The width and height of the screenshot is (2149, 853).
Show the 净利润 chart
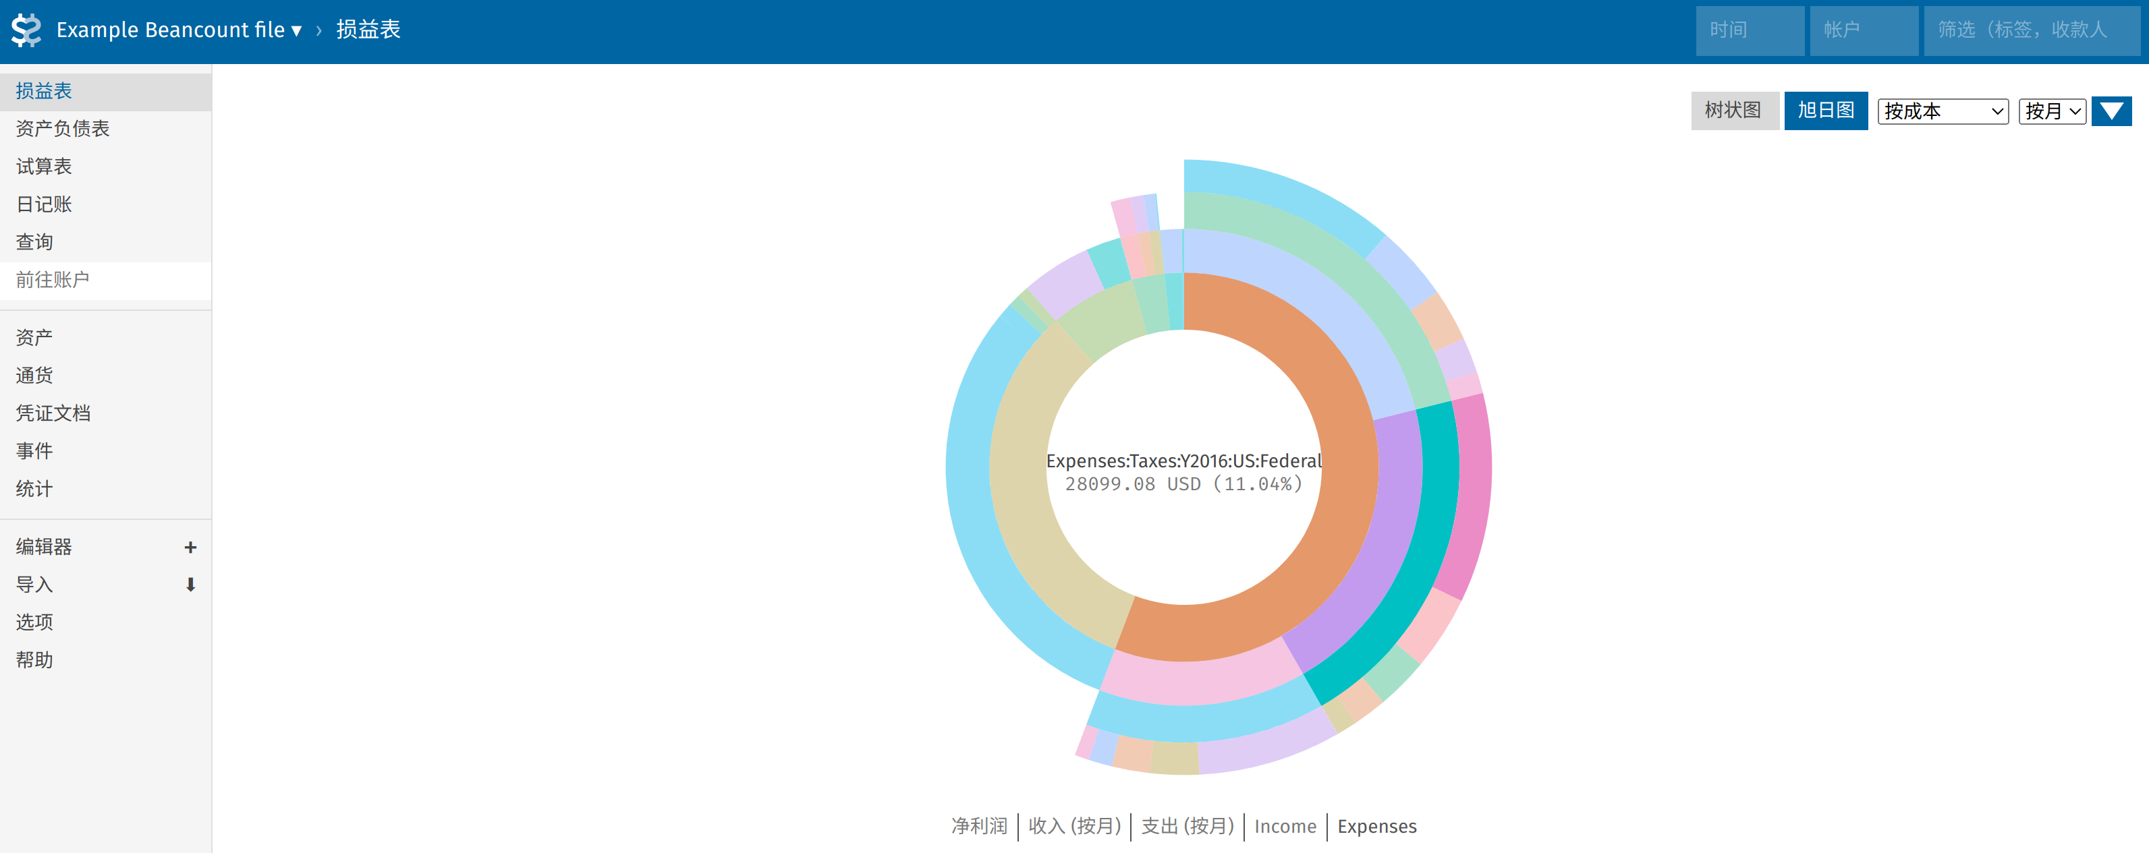click(x=978, y=825)
